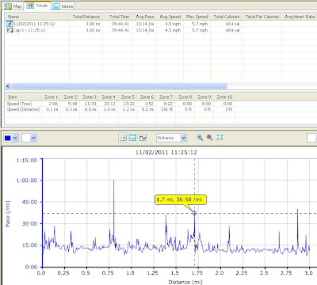Open the Distance x-axis dropdown
Viewport: 317px width, 285px height.
pos(172,138)
